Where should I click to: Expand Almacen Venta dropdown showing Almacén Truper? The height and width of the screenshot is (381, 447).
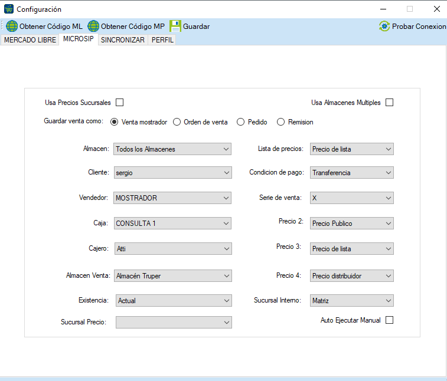coord(173,275)
